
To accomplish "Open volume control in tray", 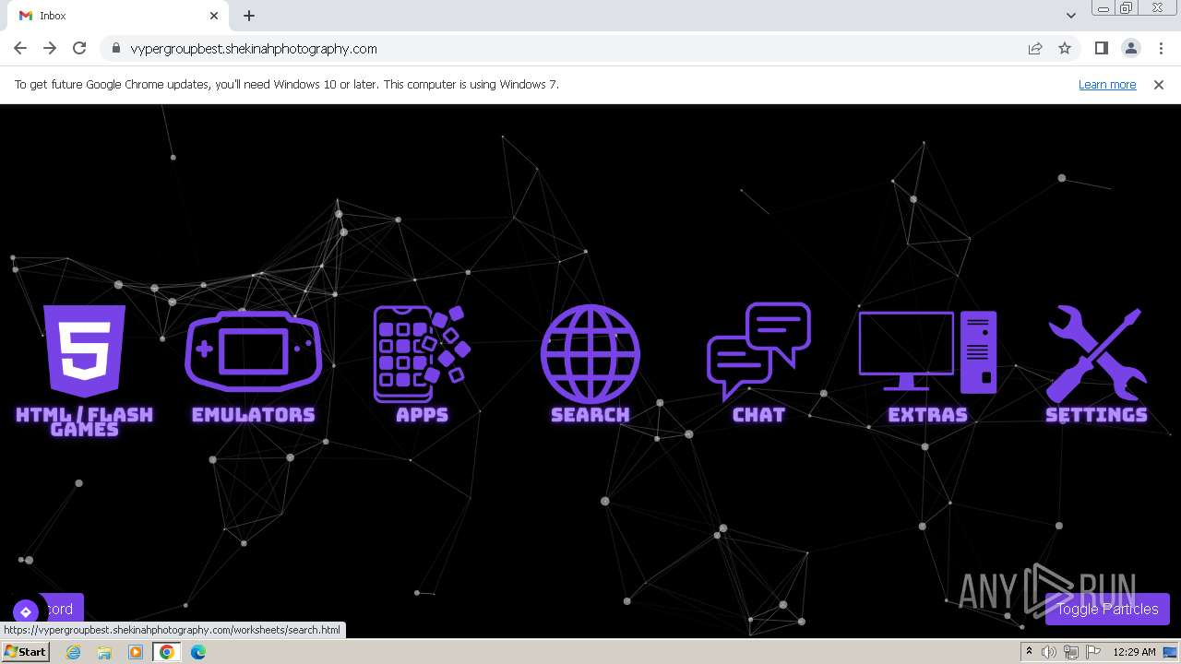I will coord(1049,652).
